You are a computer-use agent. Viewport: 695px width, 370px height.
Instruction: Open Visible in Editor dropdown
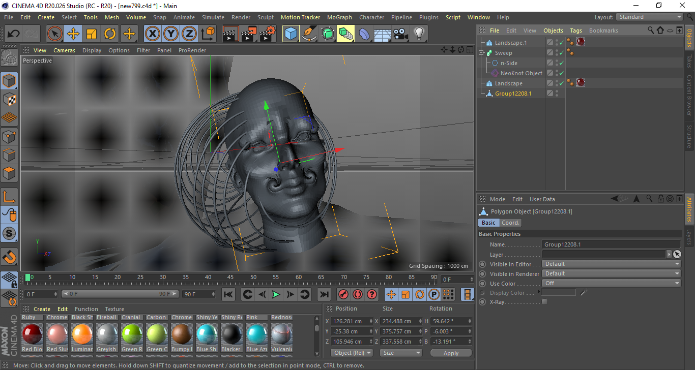611,264
